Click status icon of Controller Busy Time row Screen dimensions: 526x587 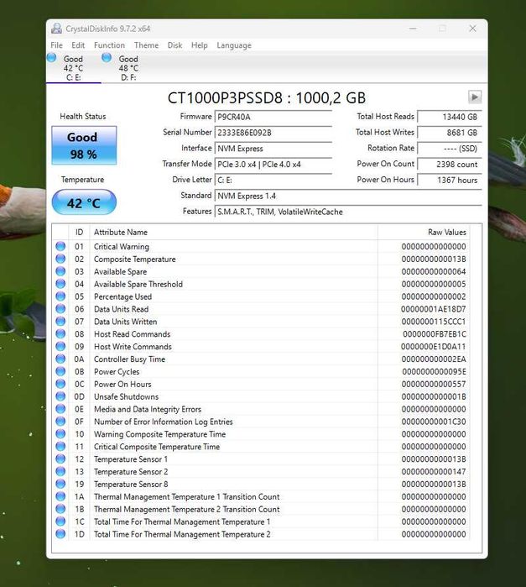pos(60,359)
